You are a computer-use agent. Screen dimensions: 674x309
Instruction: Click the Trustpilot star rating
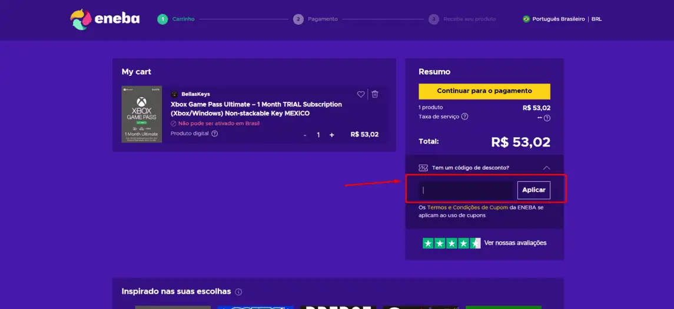point(451,243)
